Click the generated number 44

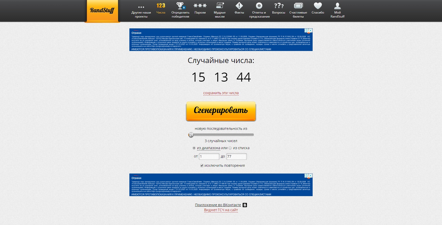(x=244, y=77)
